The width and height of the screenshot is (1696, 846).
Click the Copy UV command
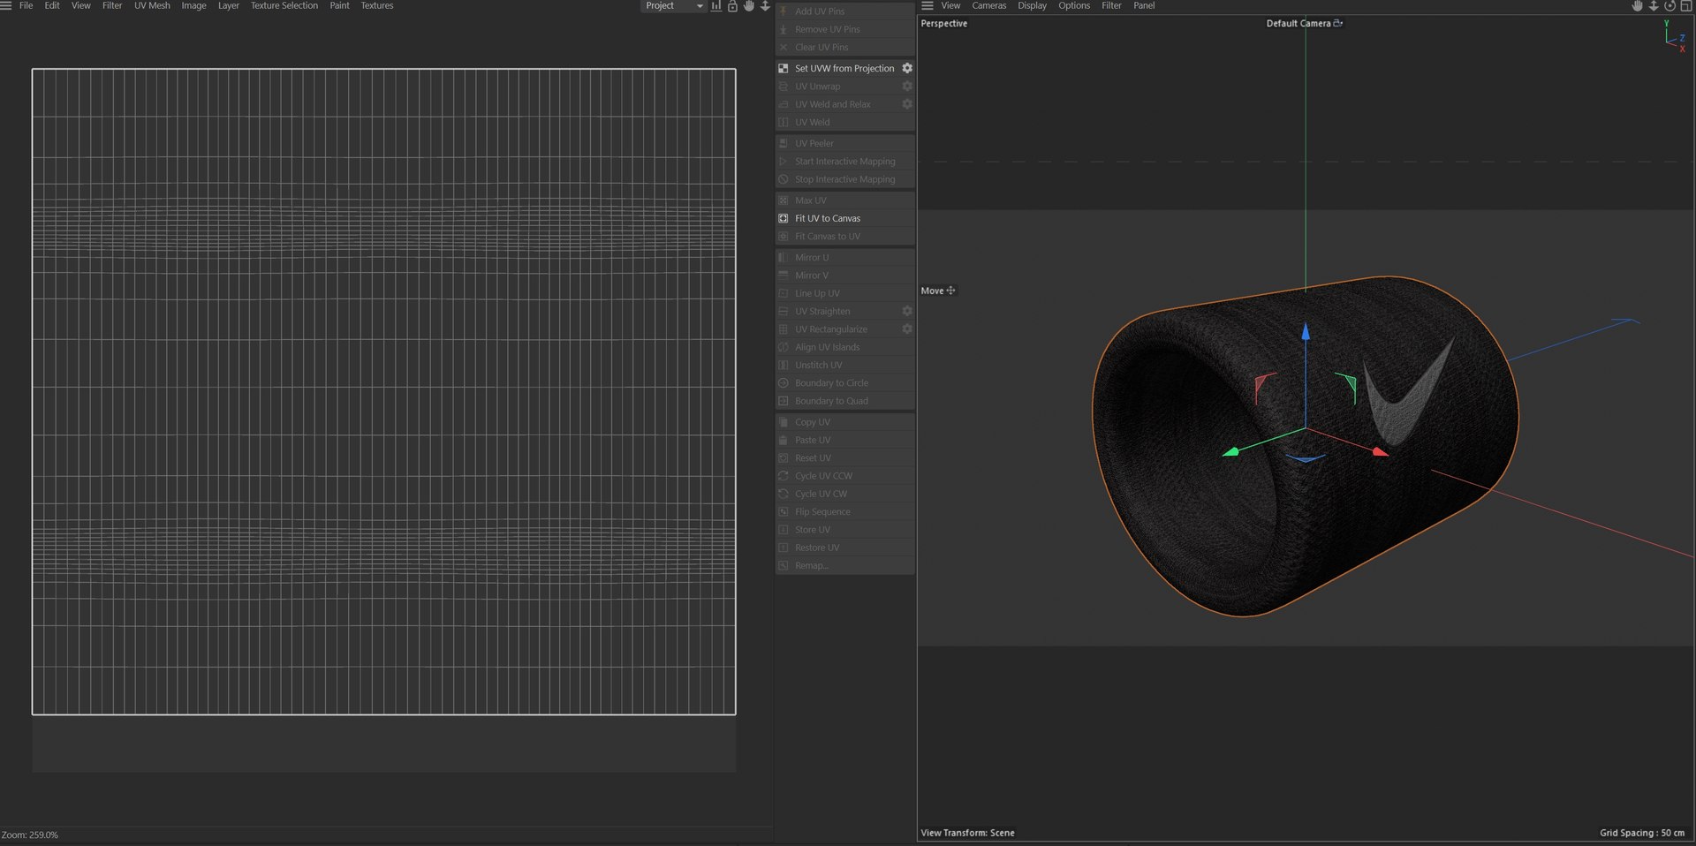click(845, 422)
